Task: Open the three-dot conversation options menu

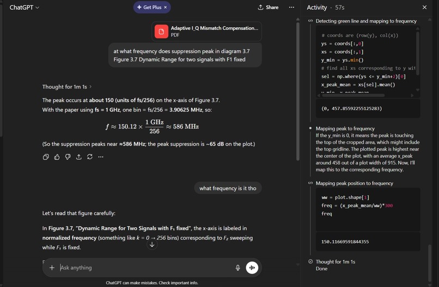Action: pyautogui.click(x=291, y=7)
